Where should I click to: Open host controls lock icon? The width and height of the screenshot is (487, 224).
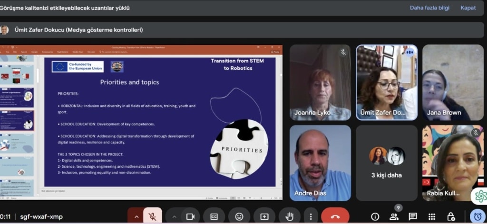451,216
